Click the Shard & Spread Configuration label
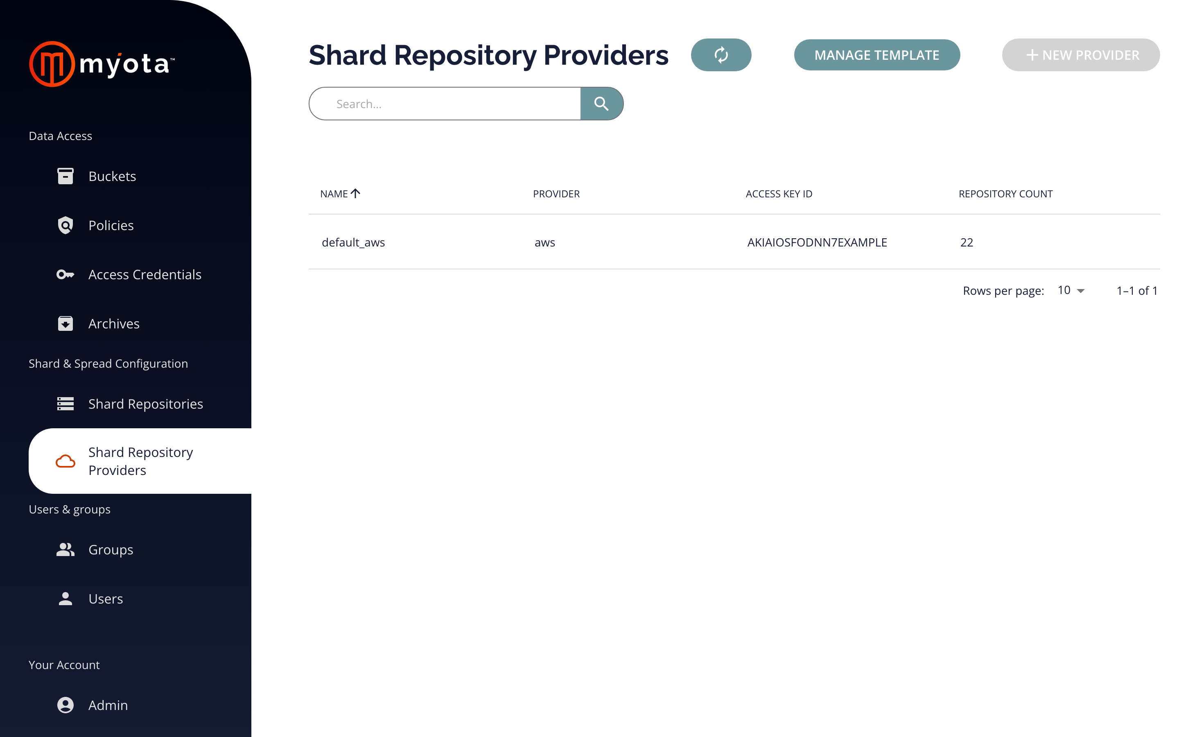 click(x=108, y=363)
